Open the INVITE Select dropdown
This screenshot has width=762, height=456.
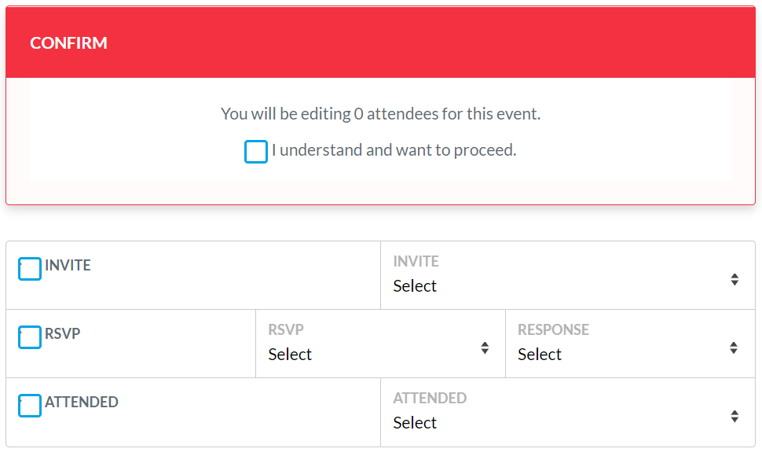pyautogui.click(x=568, y=275)
